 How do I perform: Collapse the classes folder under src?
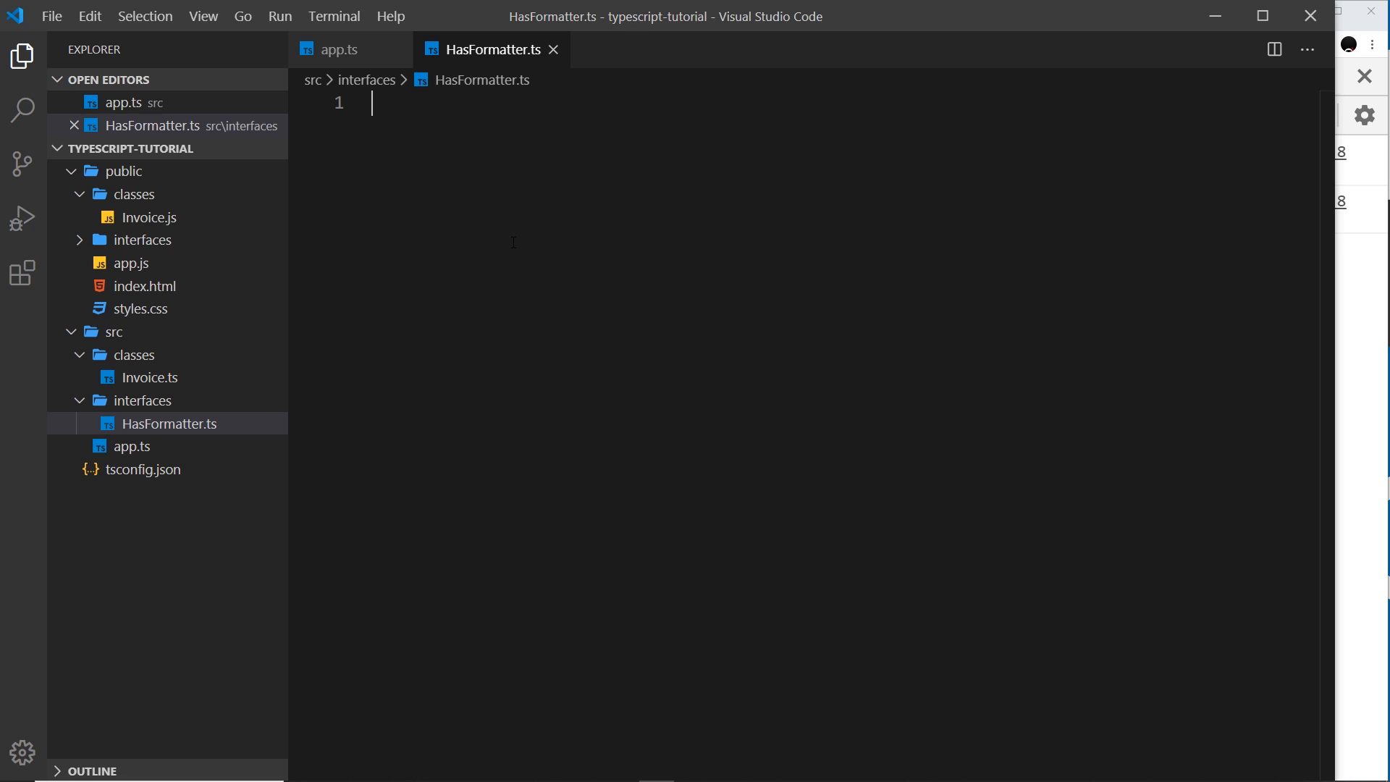[x=80, y=355]
